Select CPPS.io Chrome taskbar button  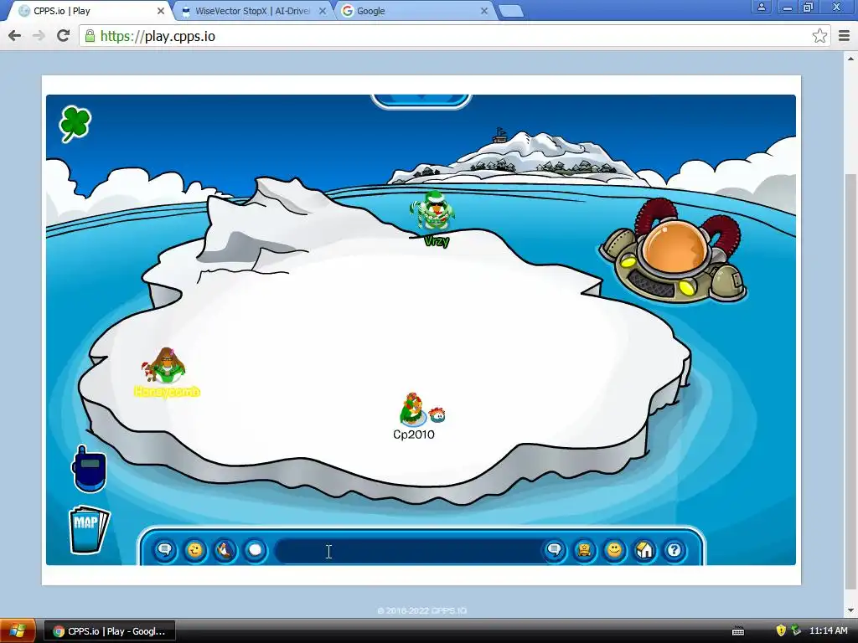tap(110, 631)
